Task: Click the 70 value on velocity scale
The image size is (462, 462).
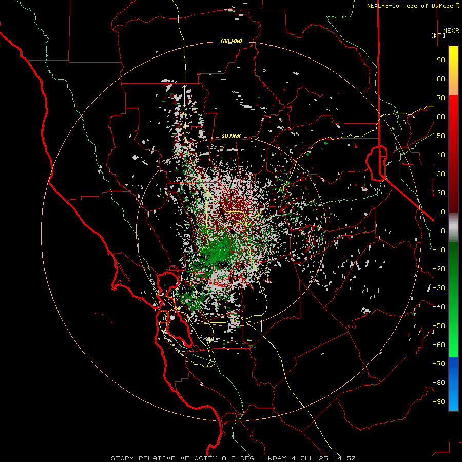Action: (441, 98)
